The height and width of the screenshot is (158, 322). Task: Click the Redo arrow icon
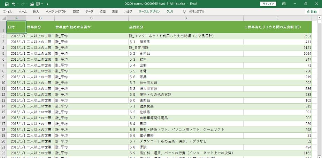point(23,4)
